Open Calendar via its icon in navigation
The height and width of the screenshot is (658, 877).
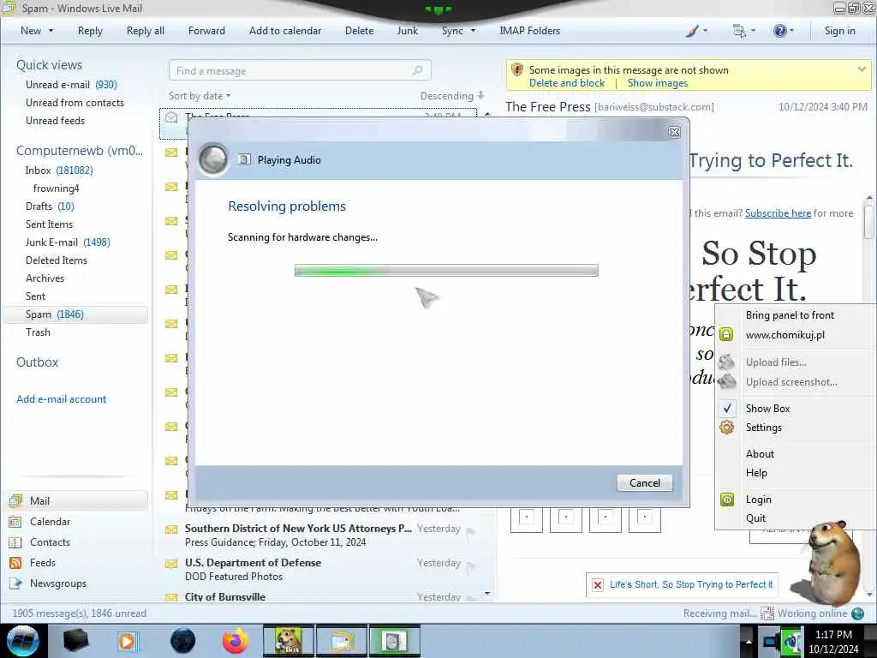click(x=15, y=522)
